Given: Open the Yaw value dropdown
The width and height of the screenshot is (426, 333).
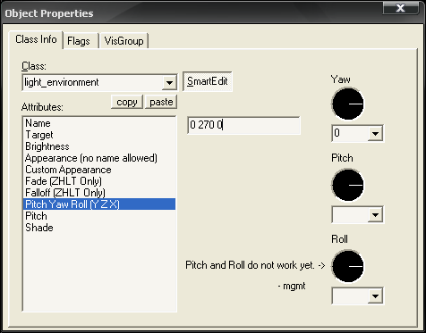Looking at the screenshot, I should pos(375,133).
